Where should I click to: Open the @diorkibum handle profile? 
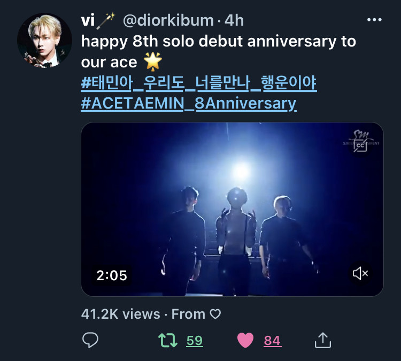(168, 20)
